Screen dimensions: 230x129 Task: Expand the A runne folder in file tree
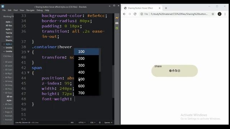[8, 108]
